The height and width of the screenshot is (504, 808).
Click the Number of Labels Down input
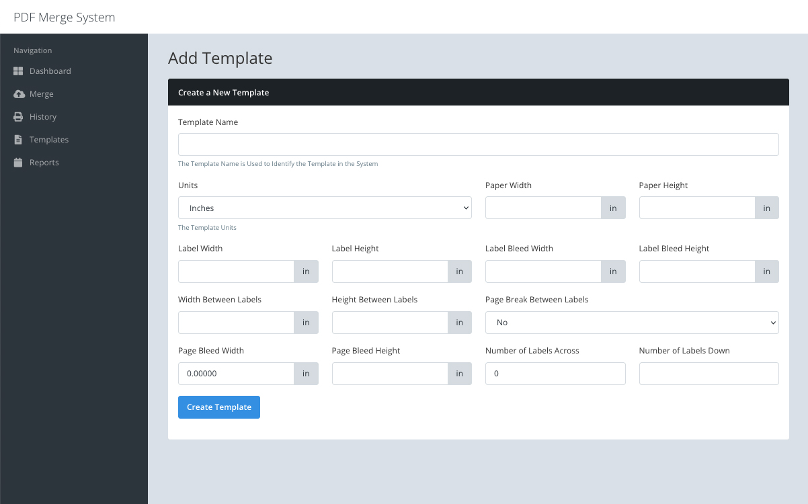point(709,374)
